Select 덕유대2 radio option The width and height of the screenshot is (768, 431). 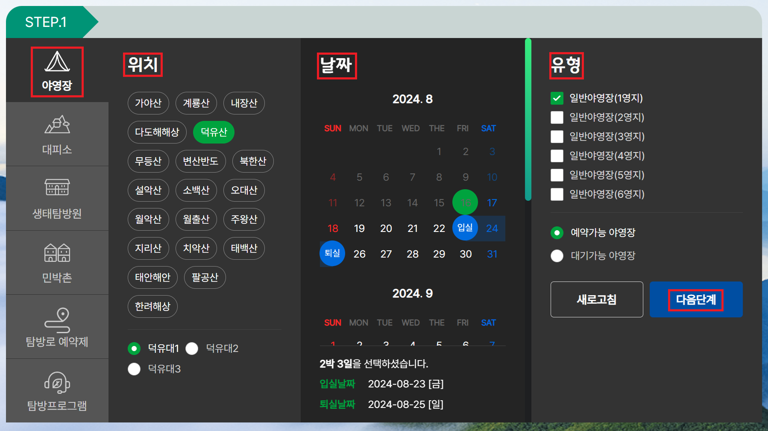tap(192, 349)
